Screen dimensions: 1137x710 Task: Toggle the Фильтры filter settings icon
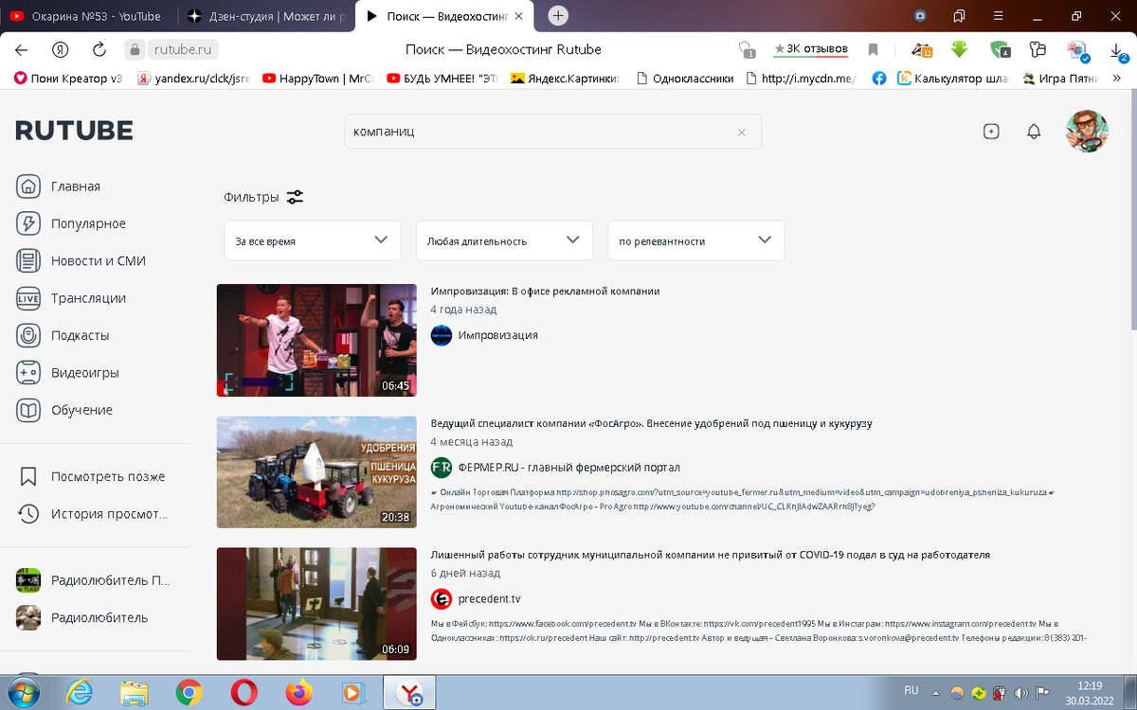pos(295,197)
